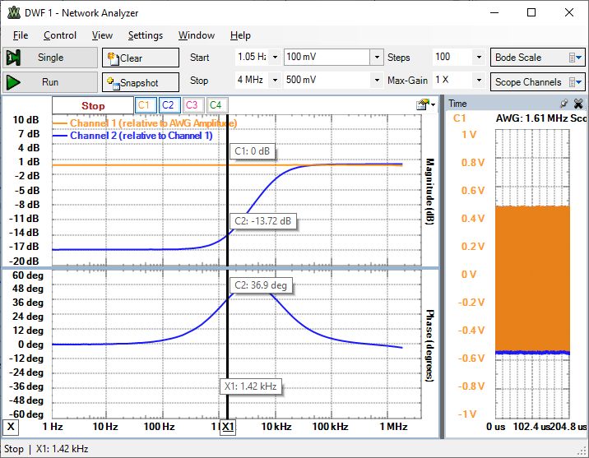Enable channel C4 display
589x458 pixels.
point(216,105)
